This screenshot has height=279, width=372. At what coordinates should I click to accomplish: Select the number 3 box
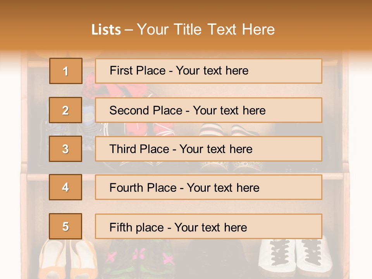[66, 149]
